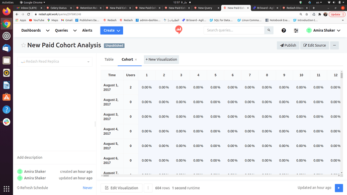Image resolution: width=347 pixels, height=195 pixels.
Task: Click the Redash logo icon
Action: 179,30
